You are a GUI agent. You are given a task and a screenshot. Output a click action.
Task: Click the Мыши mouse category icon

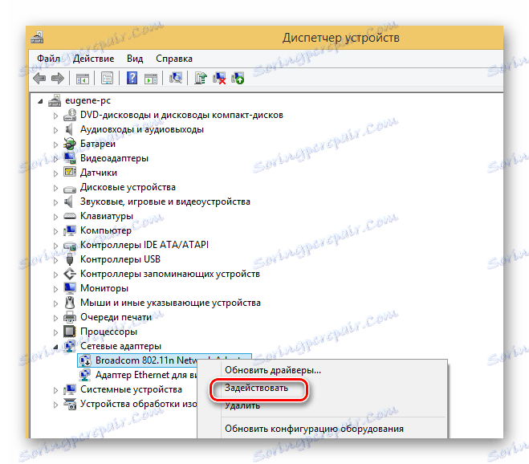pos(70,303)
